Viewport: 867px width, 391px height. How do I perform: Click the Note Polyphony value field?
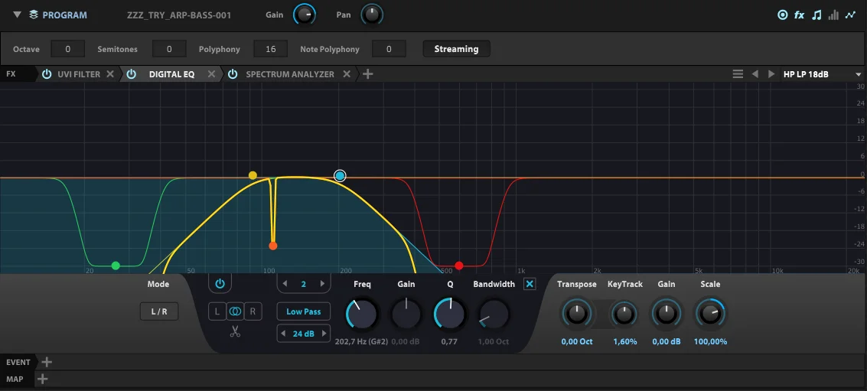coord(389,49)
